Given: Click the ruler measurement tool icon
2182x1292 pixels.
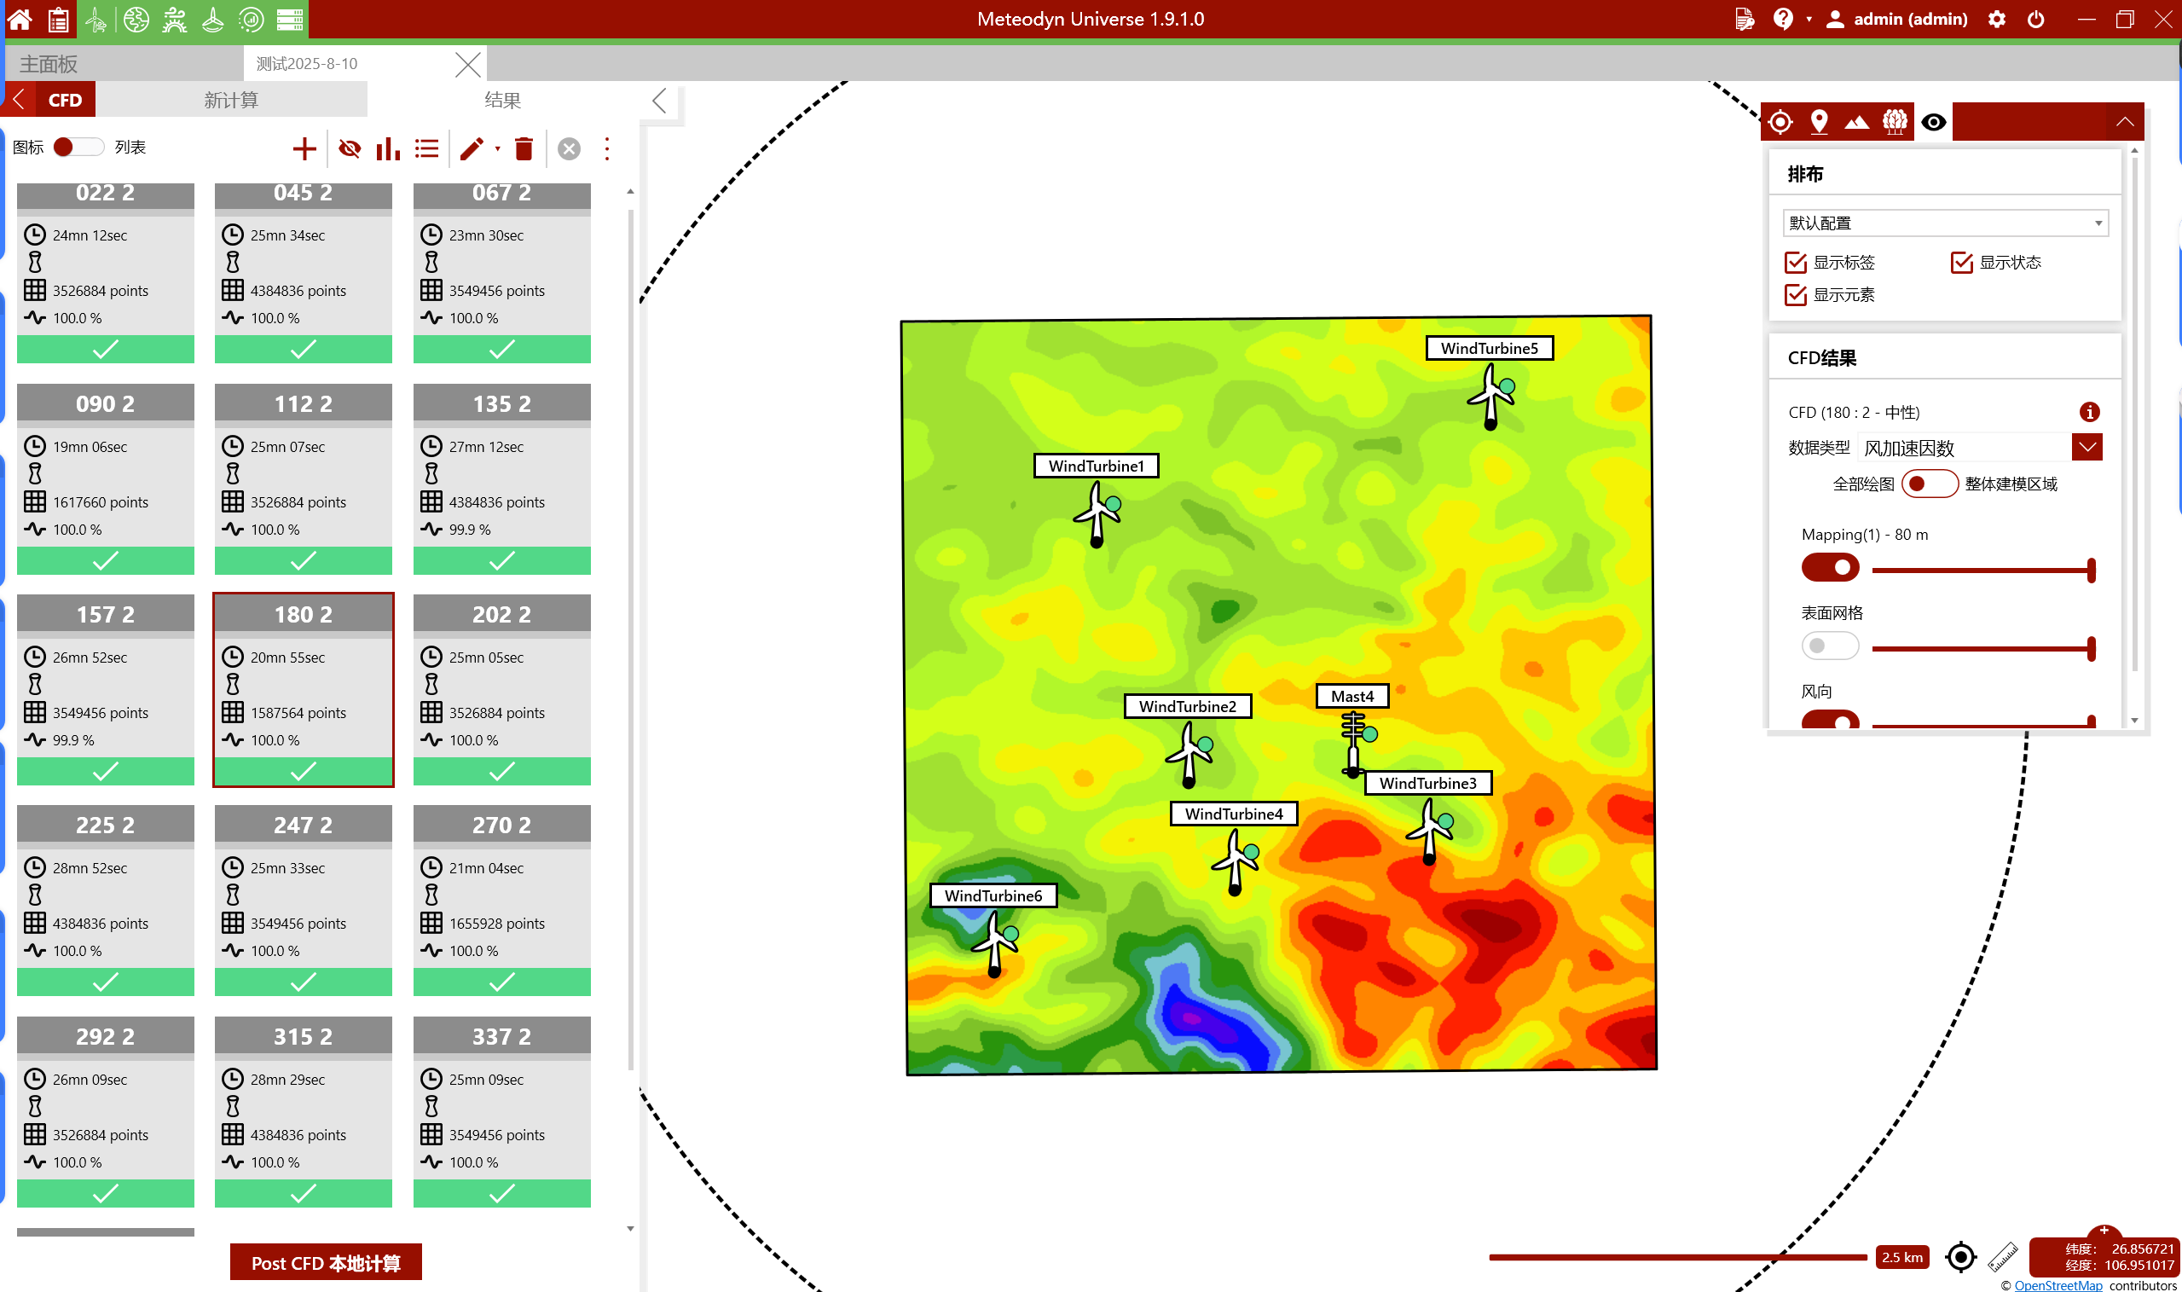Looking at the screenshot, I should [x=2003, y=1256].
